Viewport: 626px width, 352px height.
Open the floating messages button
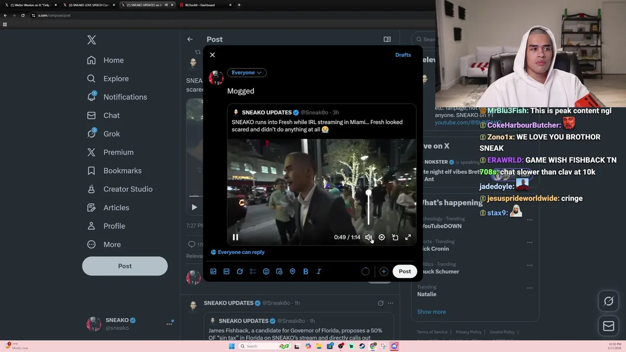click(x=608, y=326)
